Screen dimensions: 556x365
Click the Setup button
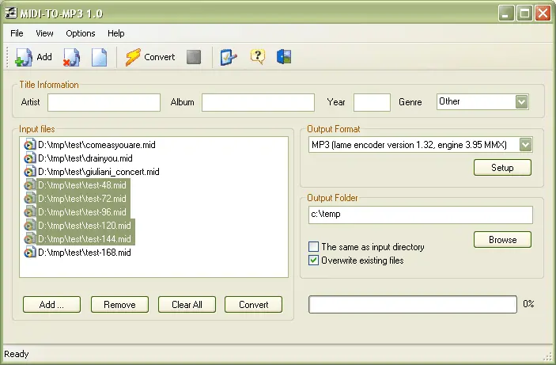coord(502,168)
